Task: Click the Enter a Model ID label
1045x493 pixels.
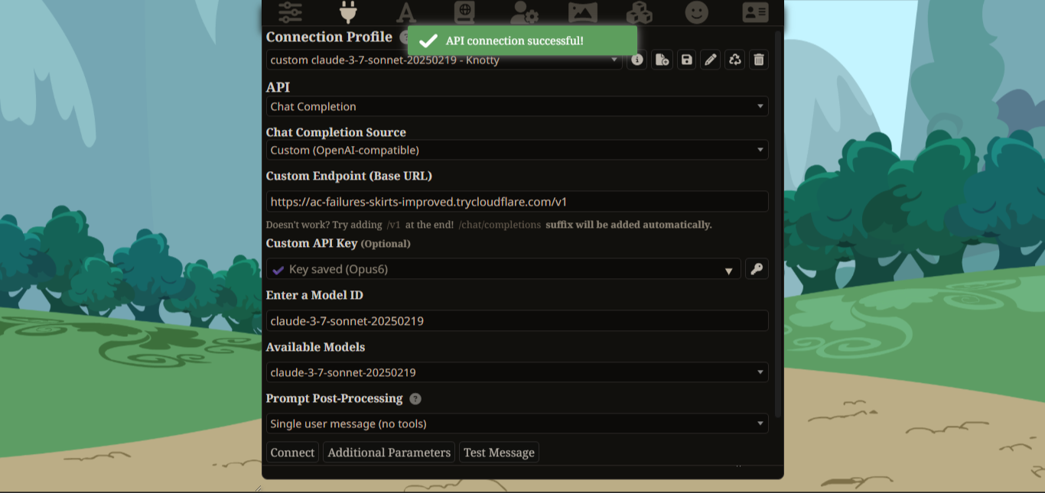Action: (314, 295)
